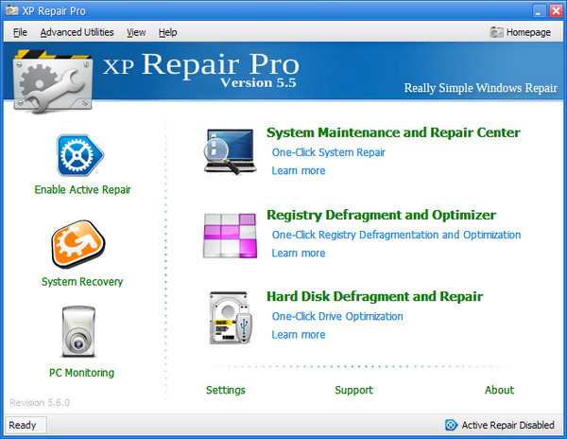Run One-Click System Repair
This screenshot has height=439, width=567.
click(x=328, y=152)
